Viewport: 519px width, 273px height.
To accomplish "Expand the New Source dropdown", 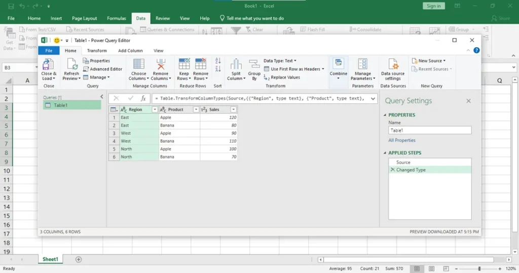I will pyautogui.click(x=429, y=61).
